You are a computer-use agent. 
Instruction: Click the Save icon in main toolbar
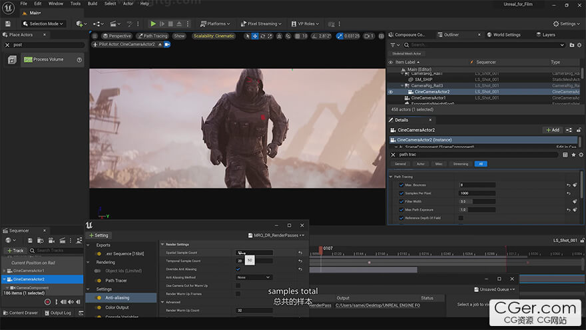(8, 23)
